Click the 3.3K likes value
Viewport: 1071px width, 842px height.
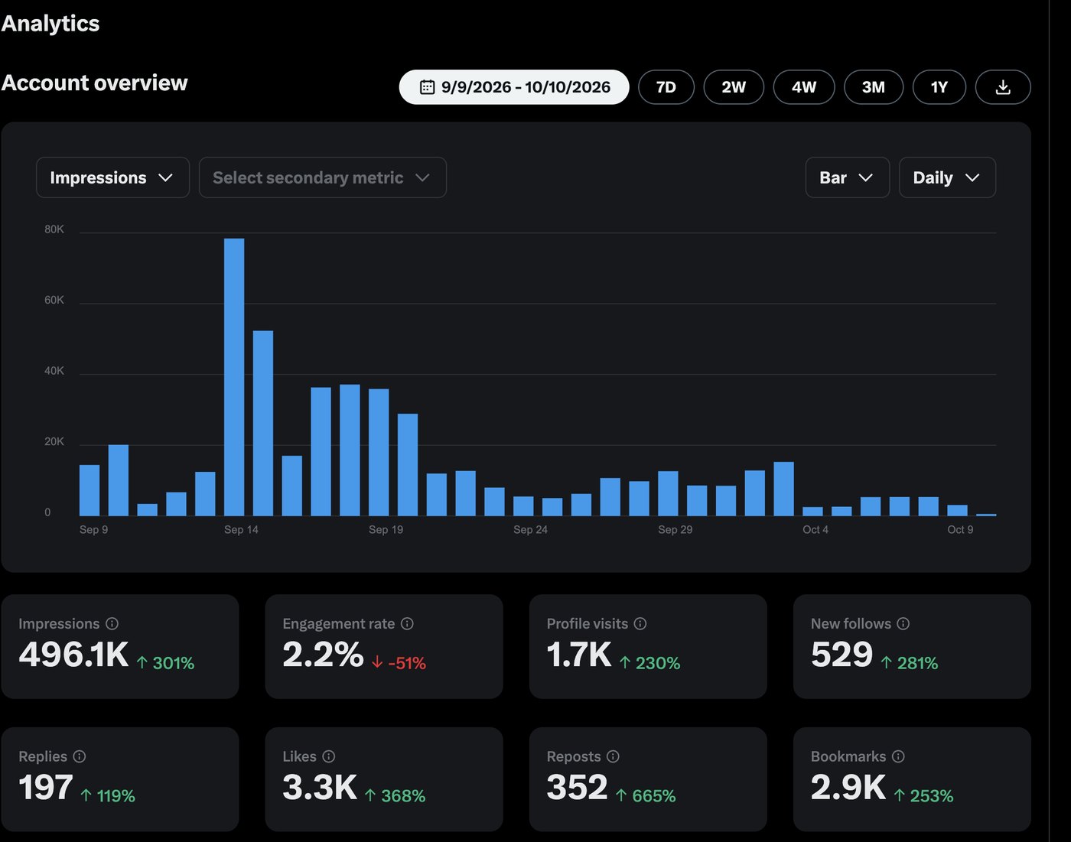point(320,788)
